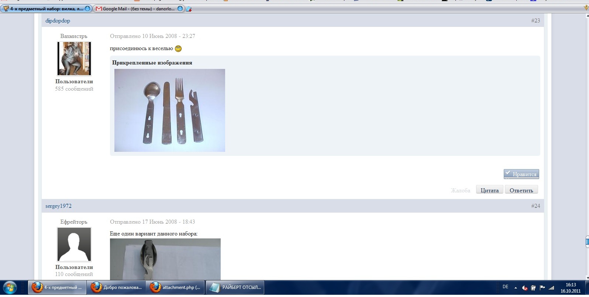The width and height of the screenshot is (589, 297).
Task: Click the 'Жалоба' report link
Action: [460, 191]
